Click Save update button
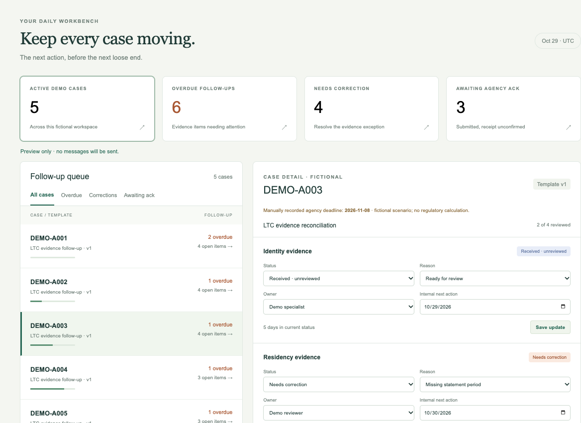The height and width of the screenshot is (423, 581). [x=550, y=327]
